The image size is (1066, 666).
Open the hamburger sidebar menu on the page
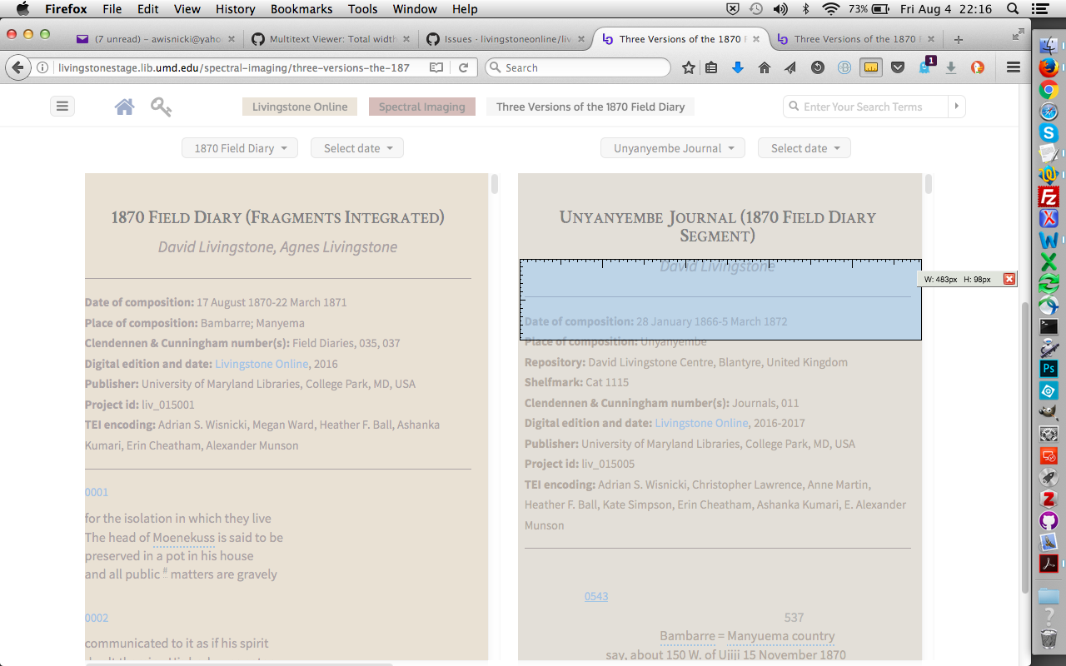point(62,107)
